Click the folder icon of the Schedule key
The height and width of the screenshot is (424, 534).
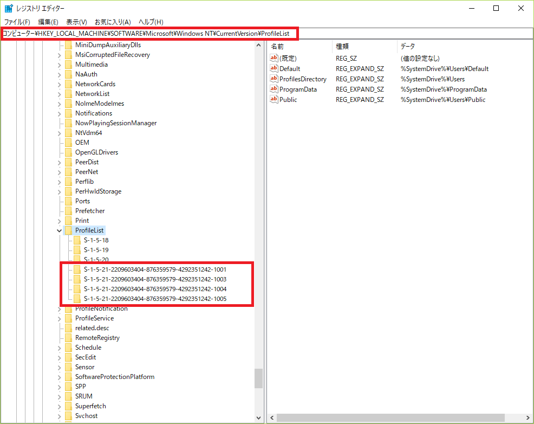68,348
